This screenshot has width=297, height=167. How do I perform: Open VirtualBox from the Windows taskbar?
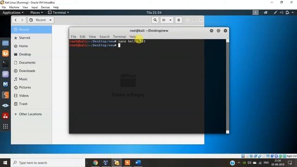[106, 163]
